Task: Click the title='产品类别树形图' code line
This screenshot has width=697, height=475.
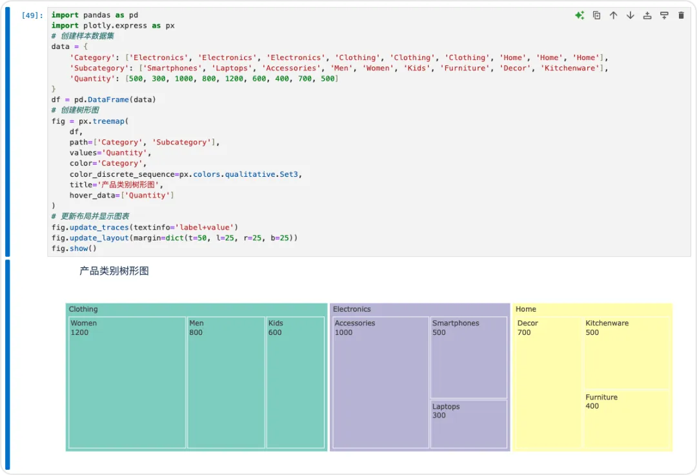Action: coord(116,185)
